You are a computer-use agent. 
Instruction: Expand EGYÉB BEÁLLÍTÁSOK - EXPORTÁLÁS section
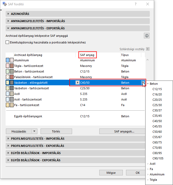(x=75, y=160)
